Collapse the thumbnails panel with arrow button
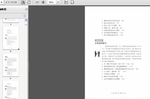Screen dimensions: 150x99 coord(26,9)
